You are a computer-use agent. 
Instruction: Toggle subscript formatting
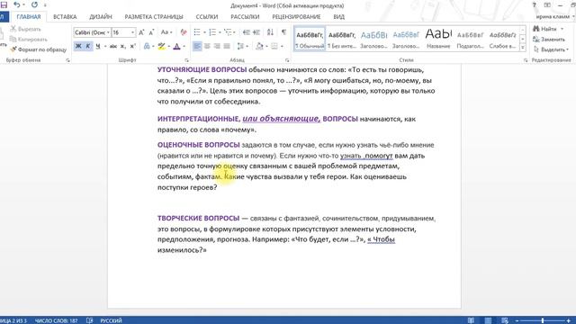123,46
